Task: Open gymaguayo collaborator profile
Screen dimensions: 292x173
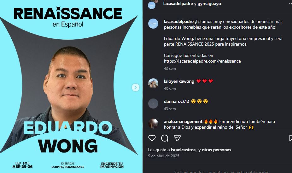Action: [x=209, y=4]
